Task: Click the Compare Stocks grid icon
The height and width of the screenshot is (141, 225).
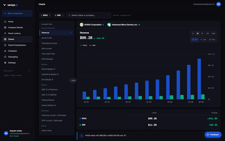Action: pyautogui.click(x=5, y=28)
